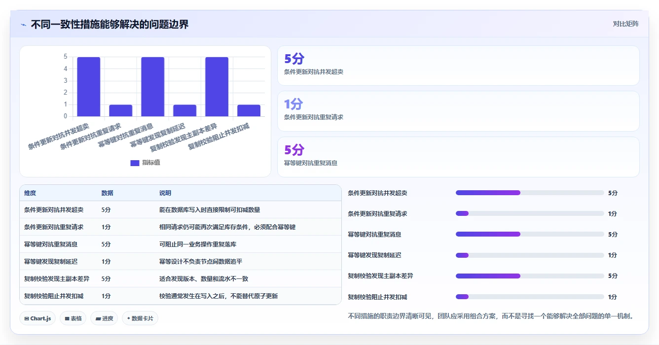
Task: Click the chart bar for 幂等键对抗重复消息
Action: click(x=153, y=87)
